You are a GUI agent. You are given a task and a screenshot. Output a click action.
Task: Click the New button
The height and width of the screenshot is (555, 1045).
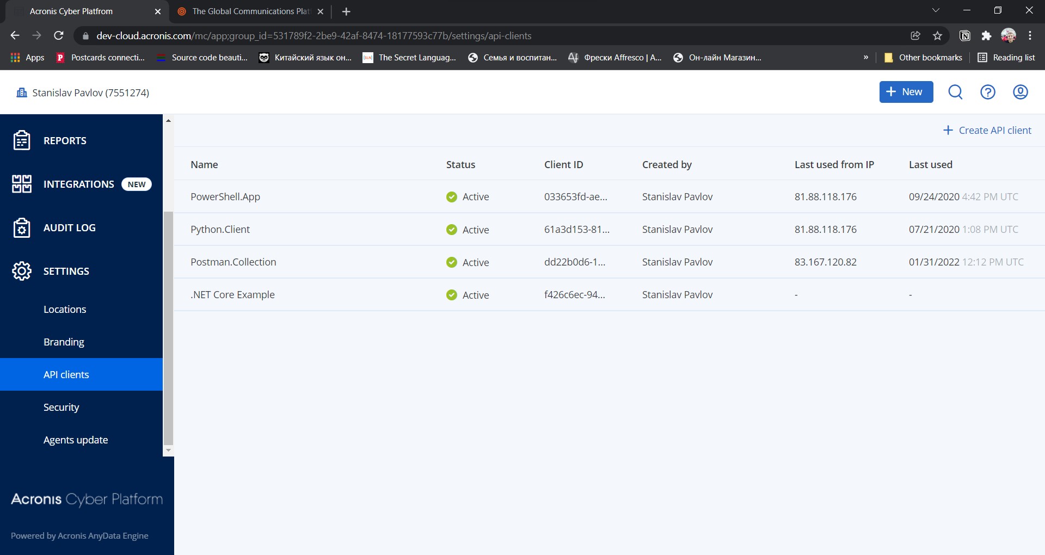[906, 92]
